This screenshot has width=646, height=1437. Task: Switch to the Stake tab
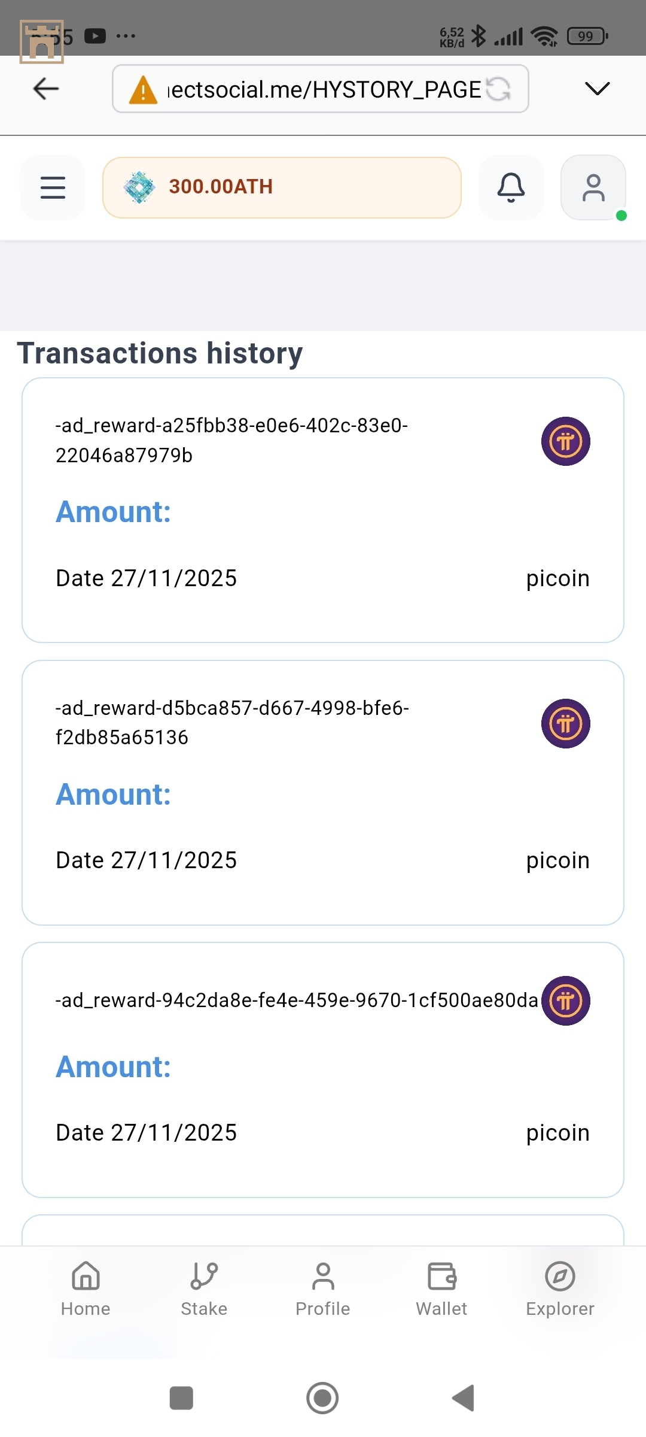(x=204, y=1287)
